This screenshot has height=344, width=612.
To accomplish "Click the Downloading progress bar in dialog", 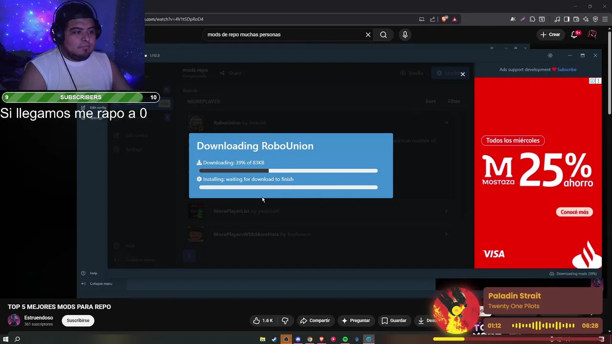I will pyautogui.click(x=288, y=171).
